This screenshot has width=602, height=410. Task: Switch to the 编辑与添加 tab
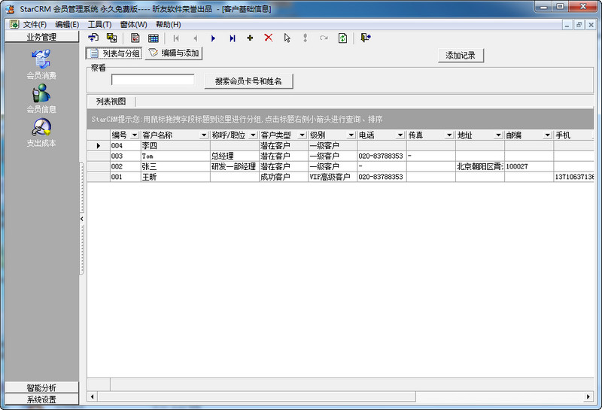tap(174, 53)
